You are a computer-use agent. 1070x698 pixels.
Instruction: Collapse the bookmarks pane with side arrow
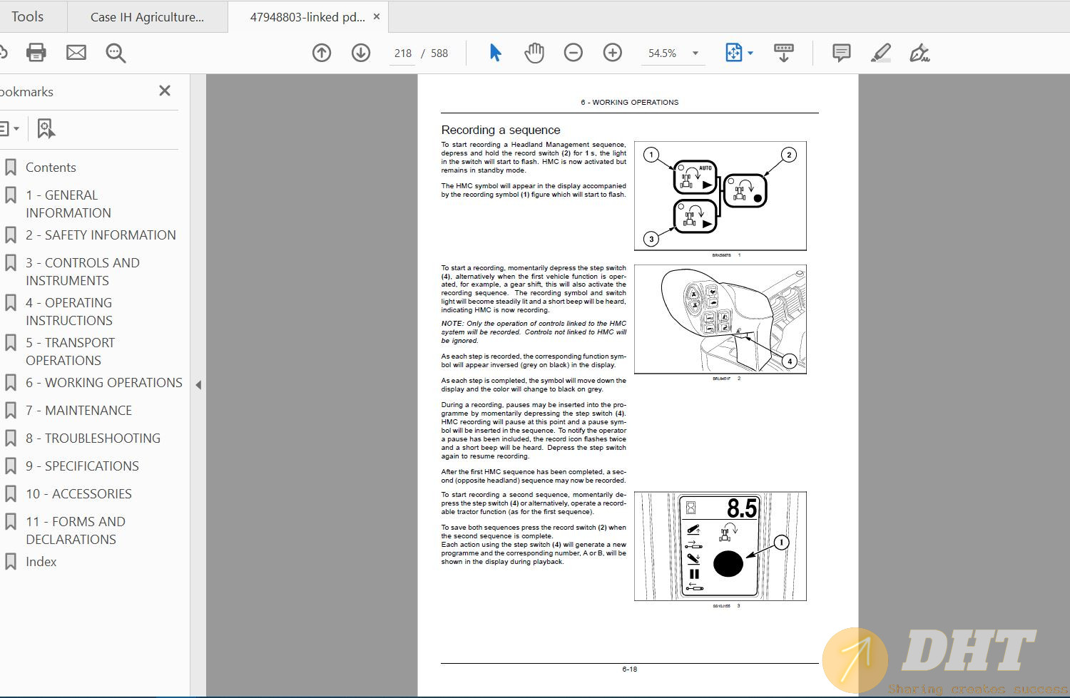tap(198, 385)
